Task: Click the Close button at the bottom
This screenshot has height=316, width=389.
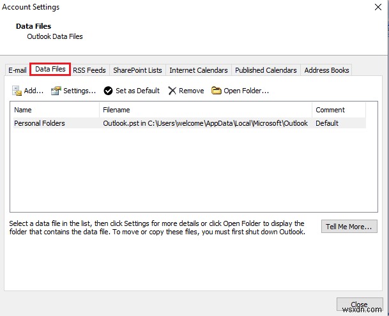Action: coord(360,305)
